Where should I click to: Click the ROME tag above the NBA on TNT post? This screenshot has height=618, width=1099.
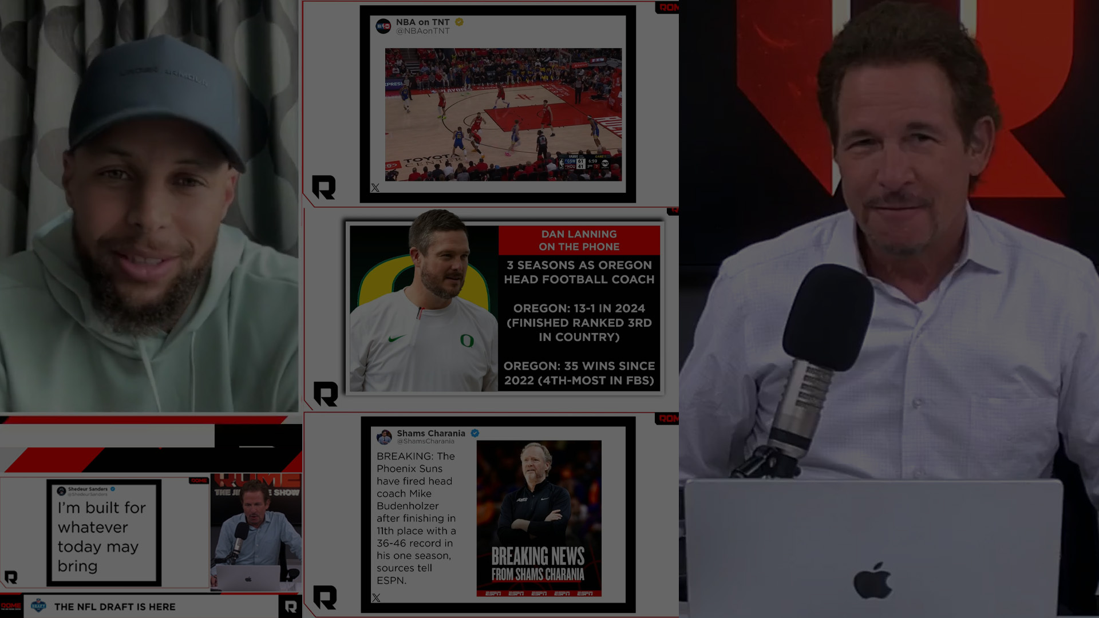(667, 7)
